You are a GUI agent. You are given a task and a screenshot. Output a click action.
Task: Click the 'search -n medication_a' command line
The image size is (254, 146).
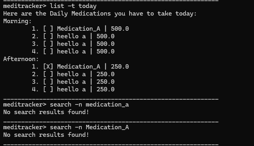coord(66,105)
